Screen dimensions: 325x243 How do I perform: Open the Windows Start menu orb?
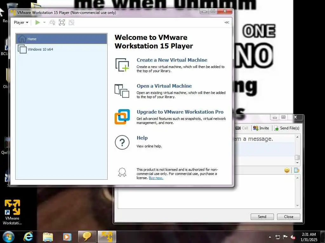pos(8,237)
